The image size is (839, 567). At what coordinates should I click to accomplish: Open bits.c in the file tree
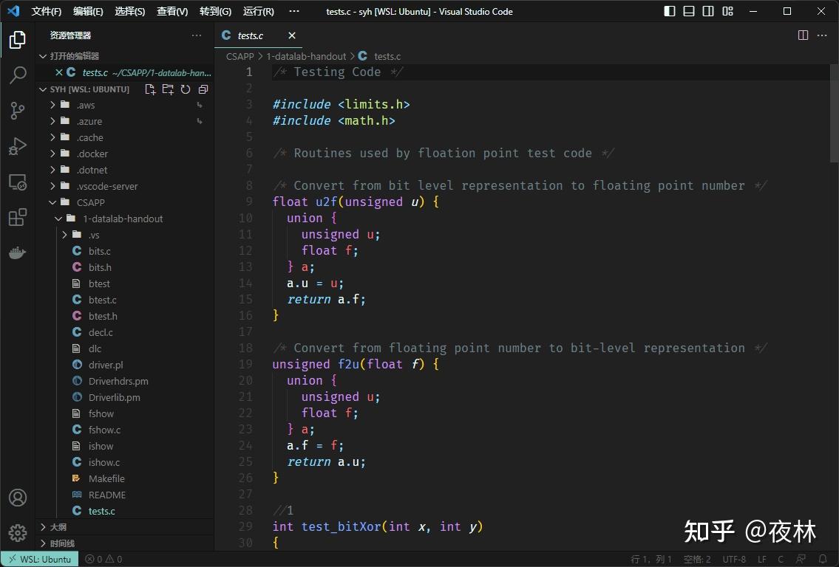click(100, 251)
